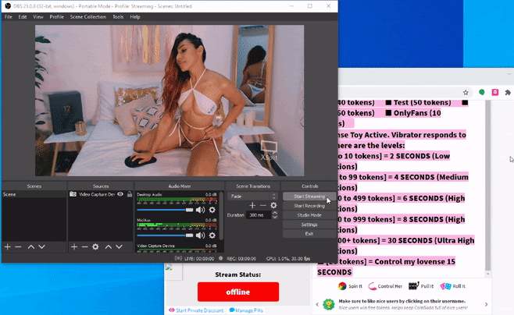Click the Spin It icon

pos(342,286)
